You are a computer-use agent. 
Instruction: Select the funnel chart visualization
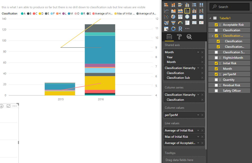173,23
